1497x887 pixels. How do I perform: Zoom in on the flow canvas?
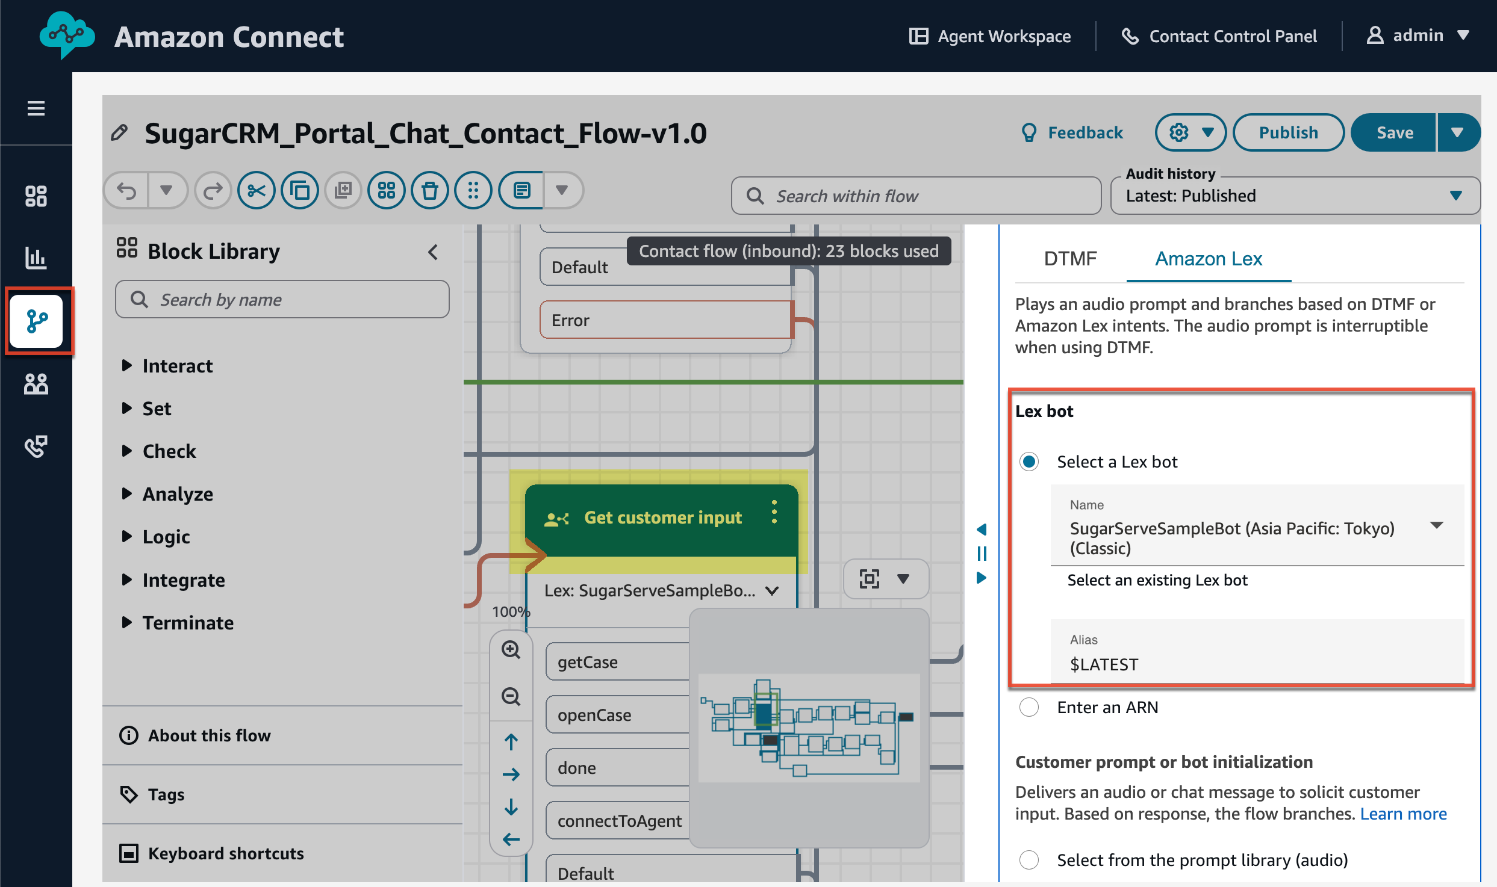[511, 650]
